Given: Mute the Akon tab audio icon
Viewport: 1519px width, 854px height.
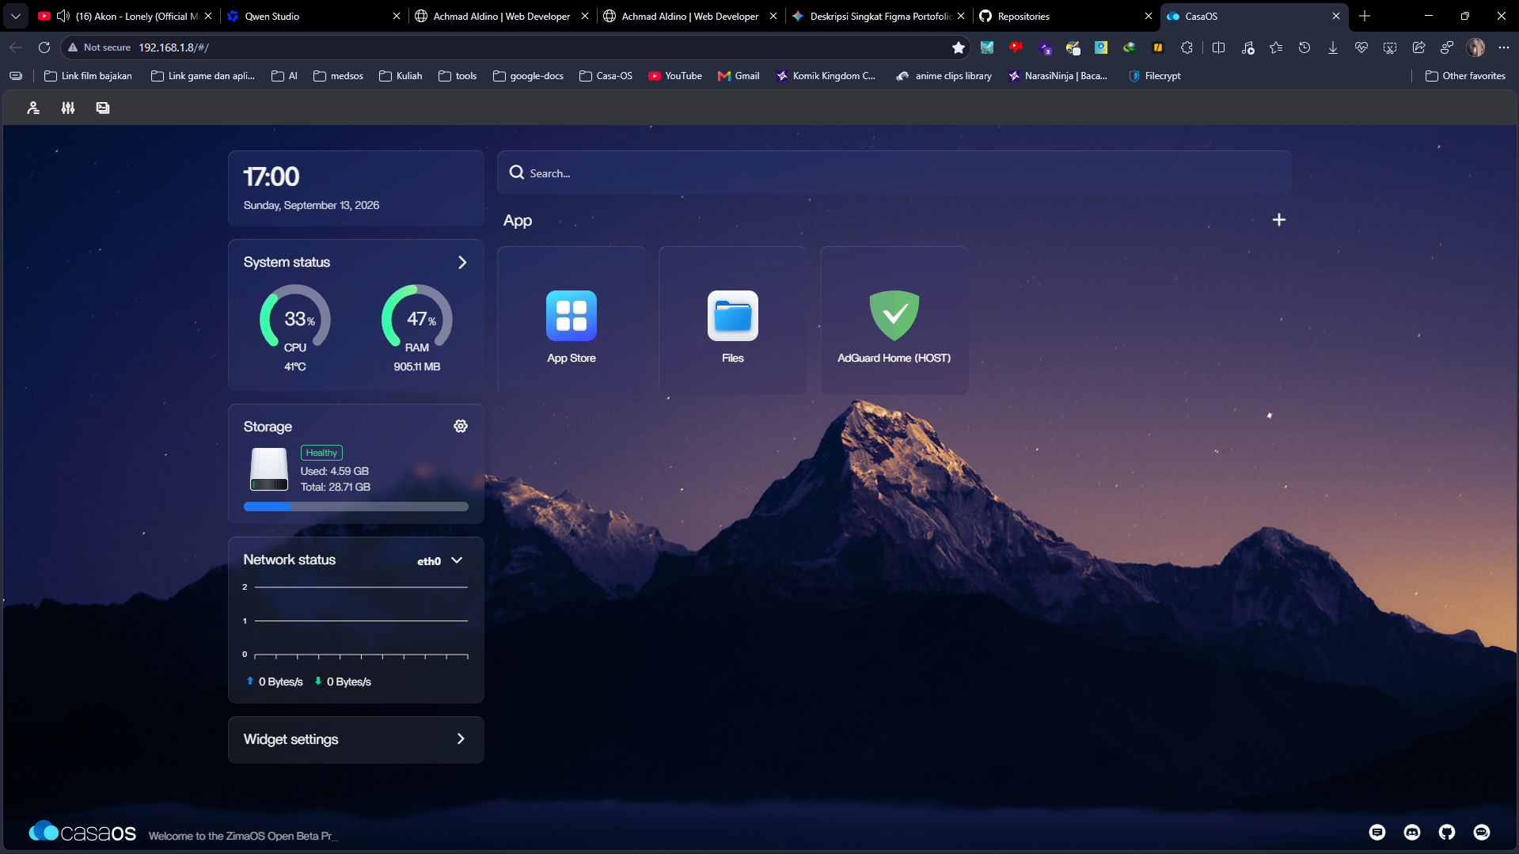Looking at the screenshot, I should 63,16.
